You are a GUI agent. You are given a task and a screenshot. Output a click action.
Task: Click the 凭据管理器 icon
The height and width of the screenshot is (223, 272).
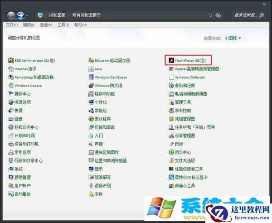171,119
